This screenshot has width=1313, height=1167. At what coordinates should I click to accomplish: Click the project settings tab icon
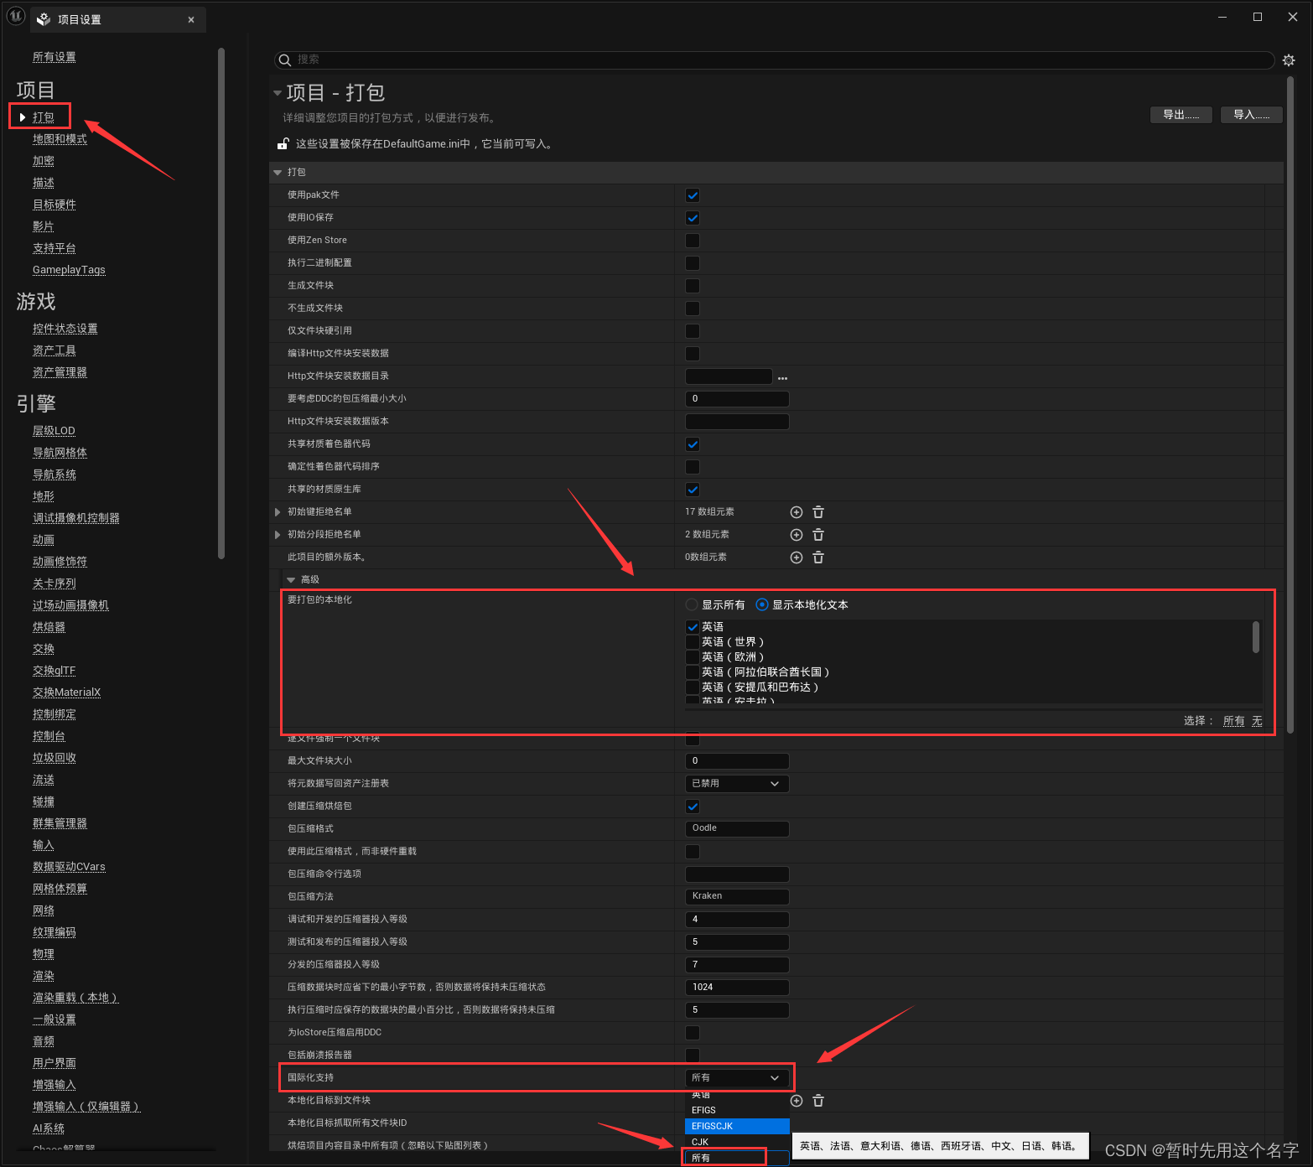[44, 19]
